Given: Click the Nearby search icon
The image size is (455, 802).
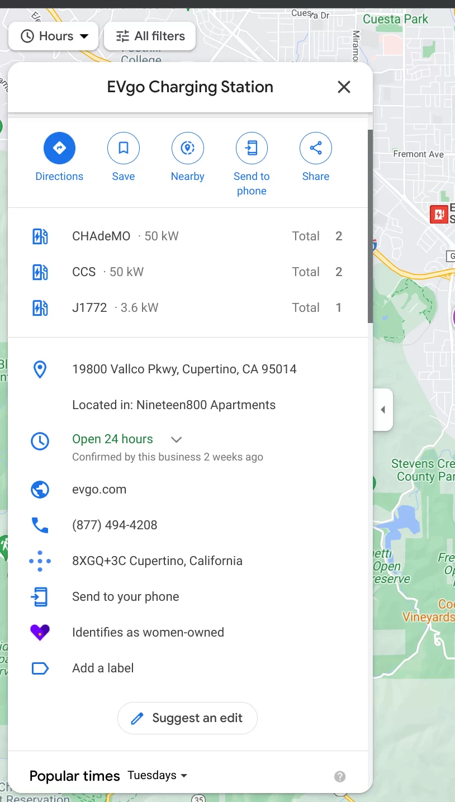Looking at the screenshot, I should point(188,148).
